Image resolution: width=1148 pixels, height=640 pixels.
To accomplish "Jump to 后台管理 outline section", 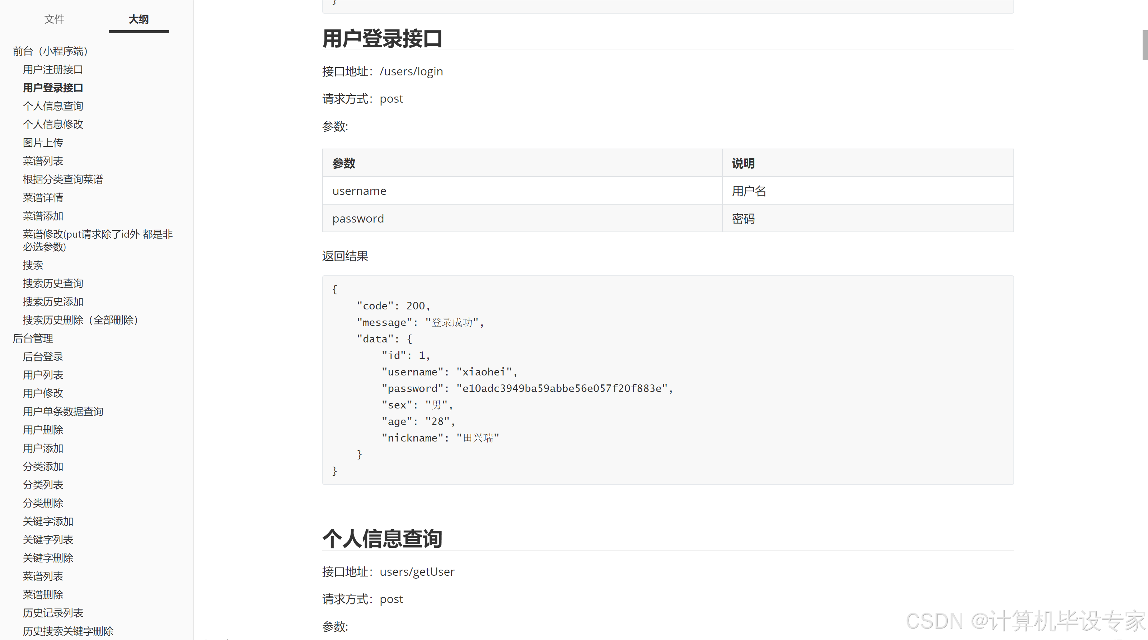I will (x=33, y=338).
